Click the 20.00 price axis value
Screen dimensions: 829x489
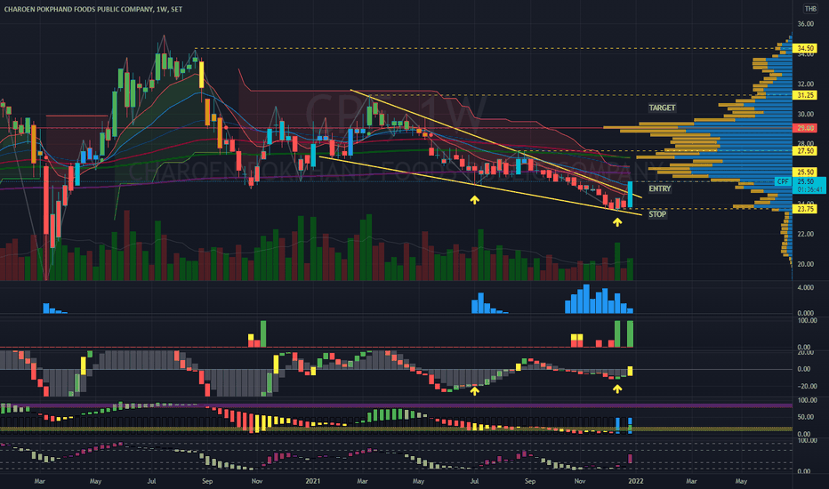[x=805, y=264]
